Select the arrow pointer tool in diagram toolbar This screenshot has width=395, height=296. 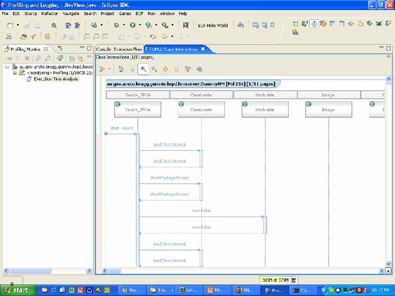[x=132, y=69]
